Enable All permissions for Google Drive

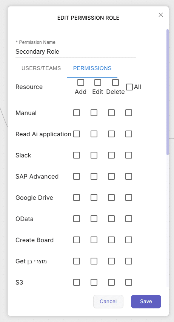129,198
